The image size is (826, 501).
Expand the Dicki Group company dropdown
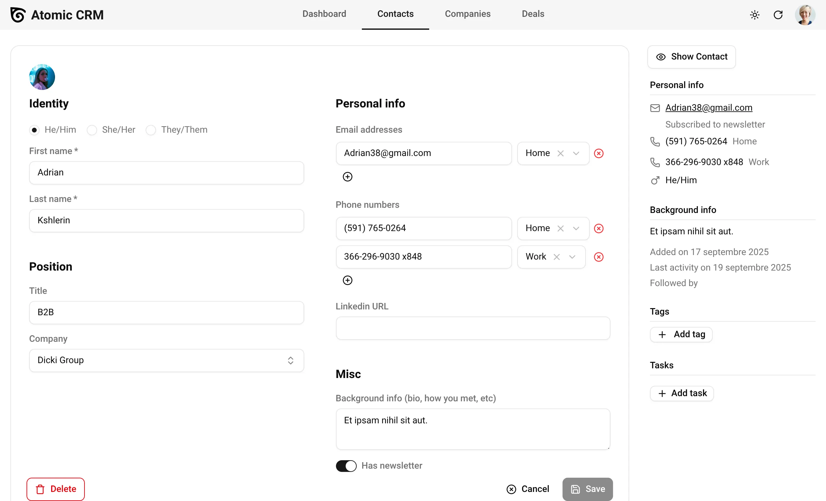[x=290, y=360]
